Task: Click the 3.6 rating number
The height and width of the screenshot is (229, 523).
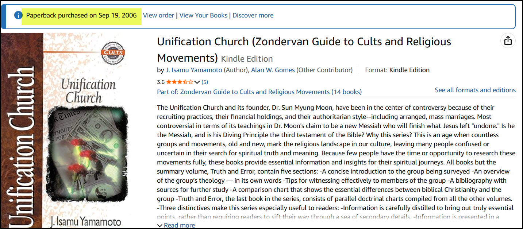Action: (161, 82)
